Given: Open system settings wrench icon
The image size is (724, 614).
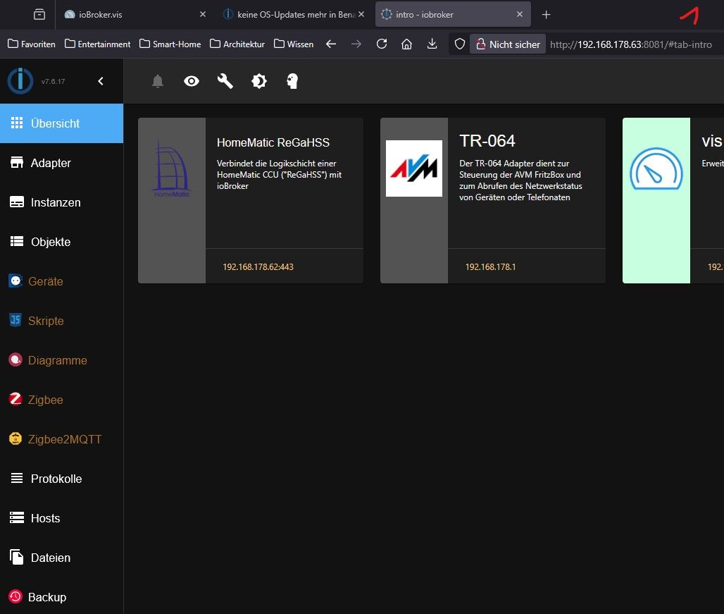Looking at the screenshot, I should [225, 82].
